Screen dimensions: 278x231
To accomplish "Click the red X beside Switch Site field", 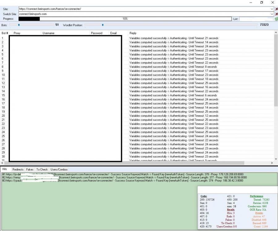I will pos(276,14).
